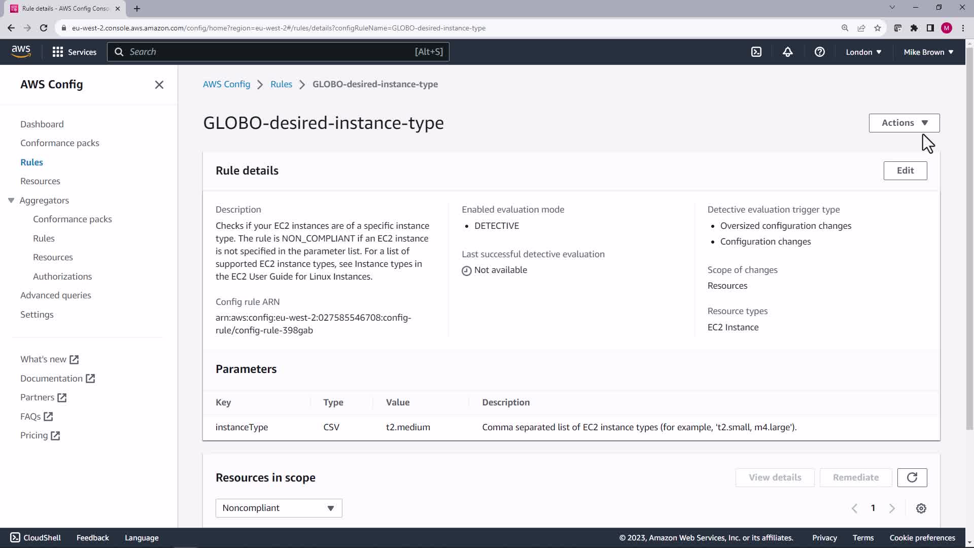The height and width of the screenshot is (548, 974).
Task: Open the Mike Brown account menu
Action: tap(928, 52)
